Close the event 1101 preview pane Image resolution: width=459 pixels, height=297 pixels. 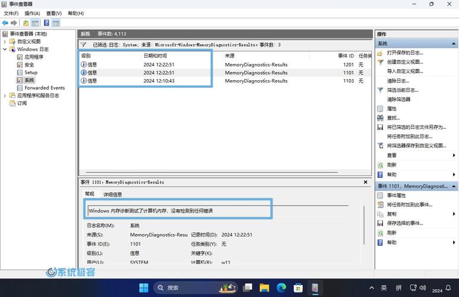[365, 182]
